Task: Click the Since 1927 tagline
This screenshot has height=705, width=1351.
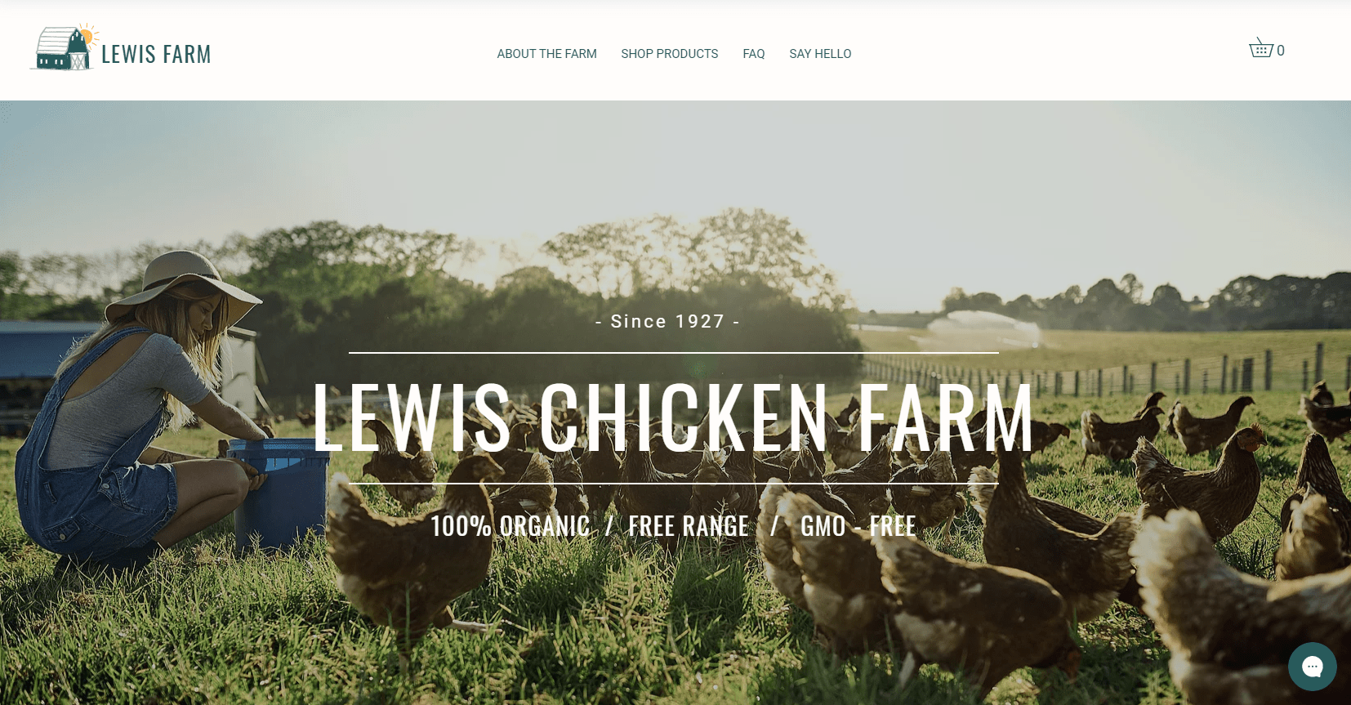Action: (x=667, y=322)
